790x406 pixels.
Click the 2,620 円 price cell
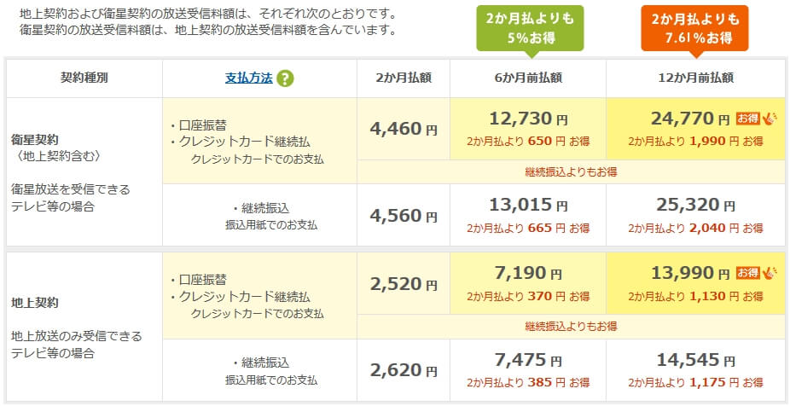pyautogui.click(x=404, y=370)
